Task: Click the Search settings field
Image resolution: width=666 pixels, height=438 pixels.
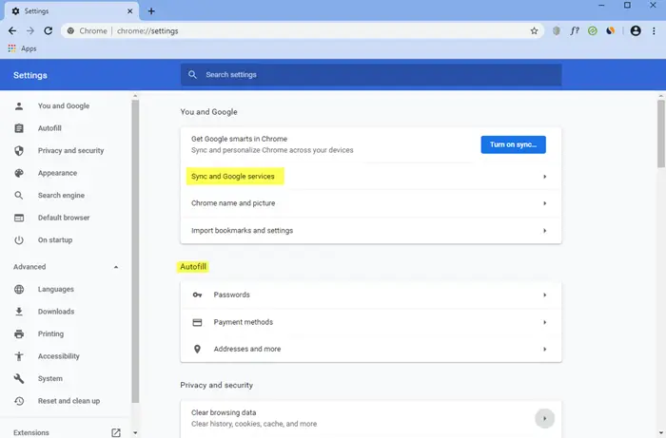Action: coord(371,75)
